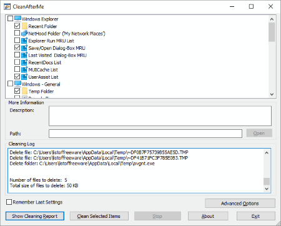
Task: Click the item list scrollbar thumb
Action: click(272, 32)
